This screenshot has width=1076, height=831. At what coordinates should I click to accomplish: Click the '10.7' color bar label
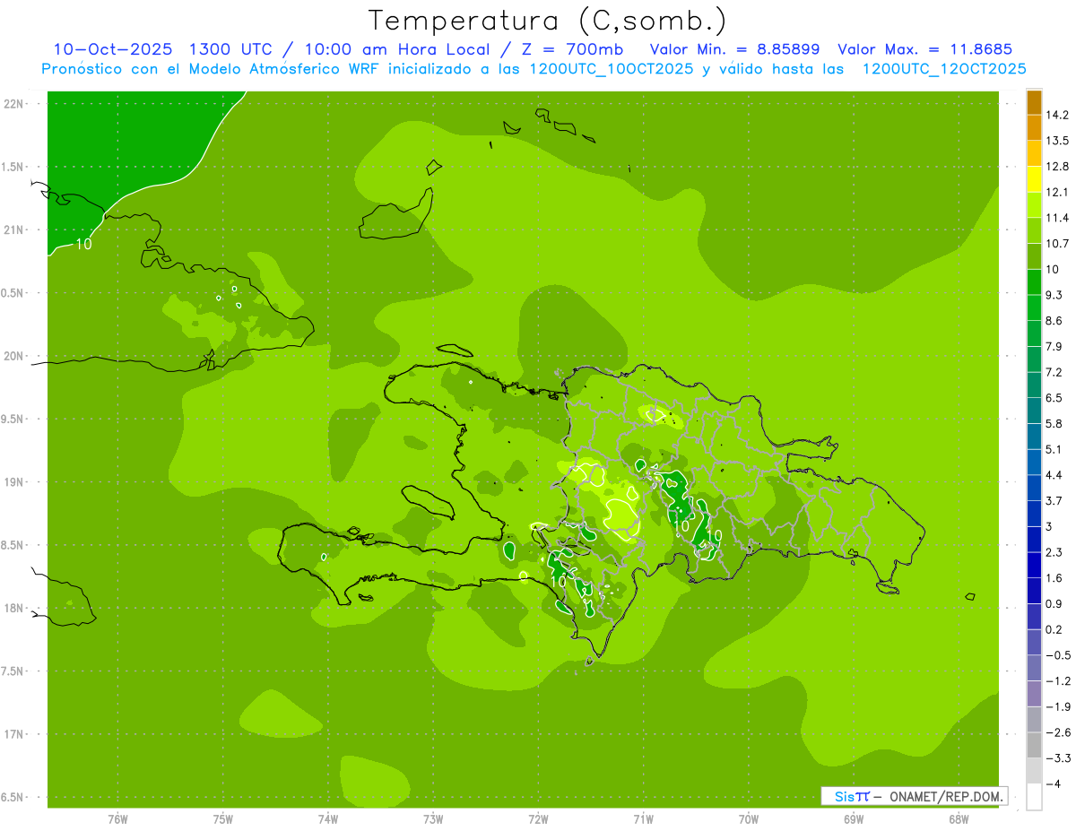tap(1057, 244)
